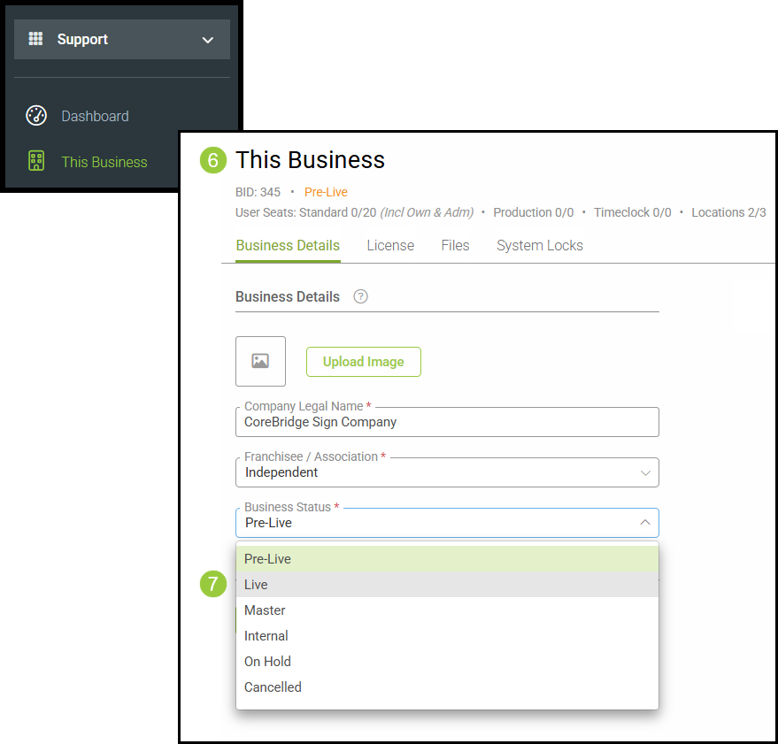
Task: Choose On Hold from the status list
Action: pyautogui.click(x=447, y=661)
